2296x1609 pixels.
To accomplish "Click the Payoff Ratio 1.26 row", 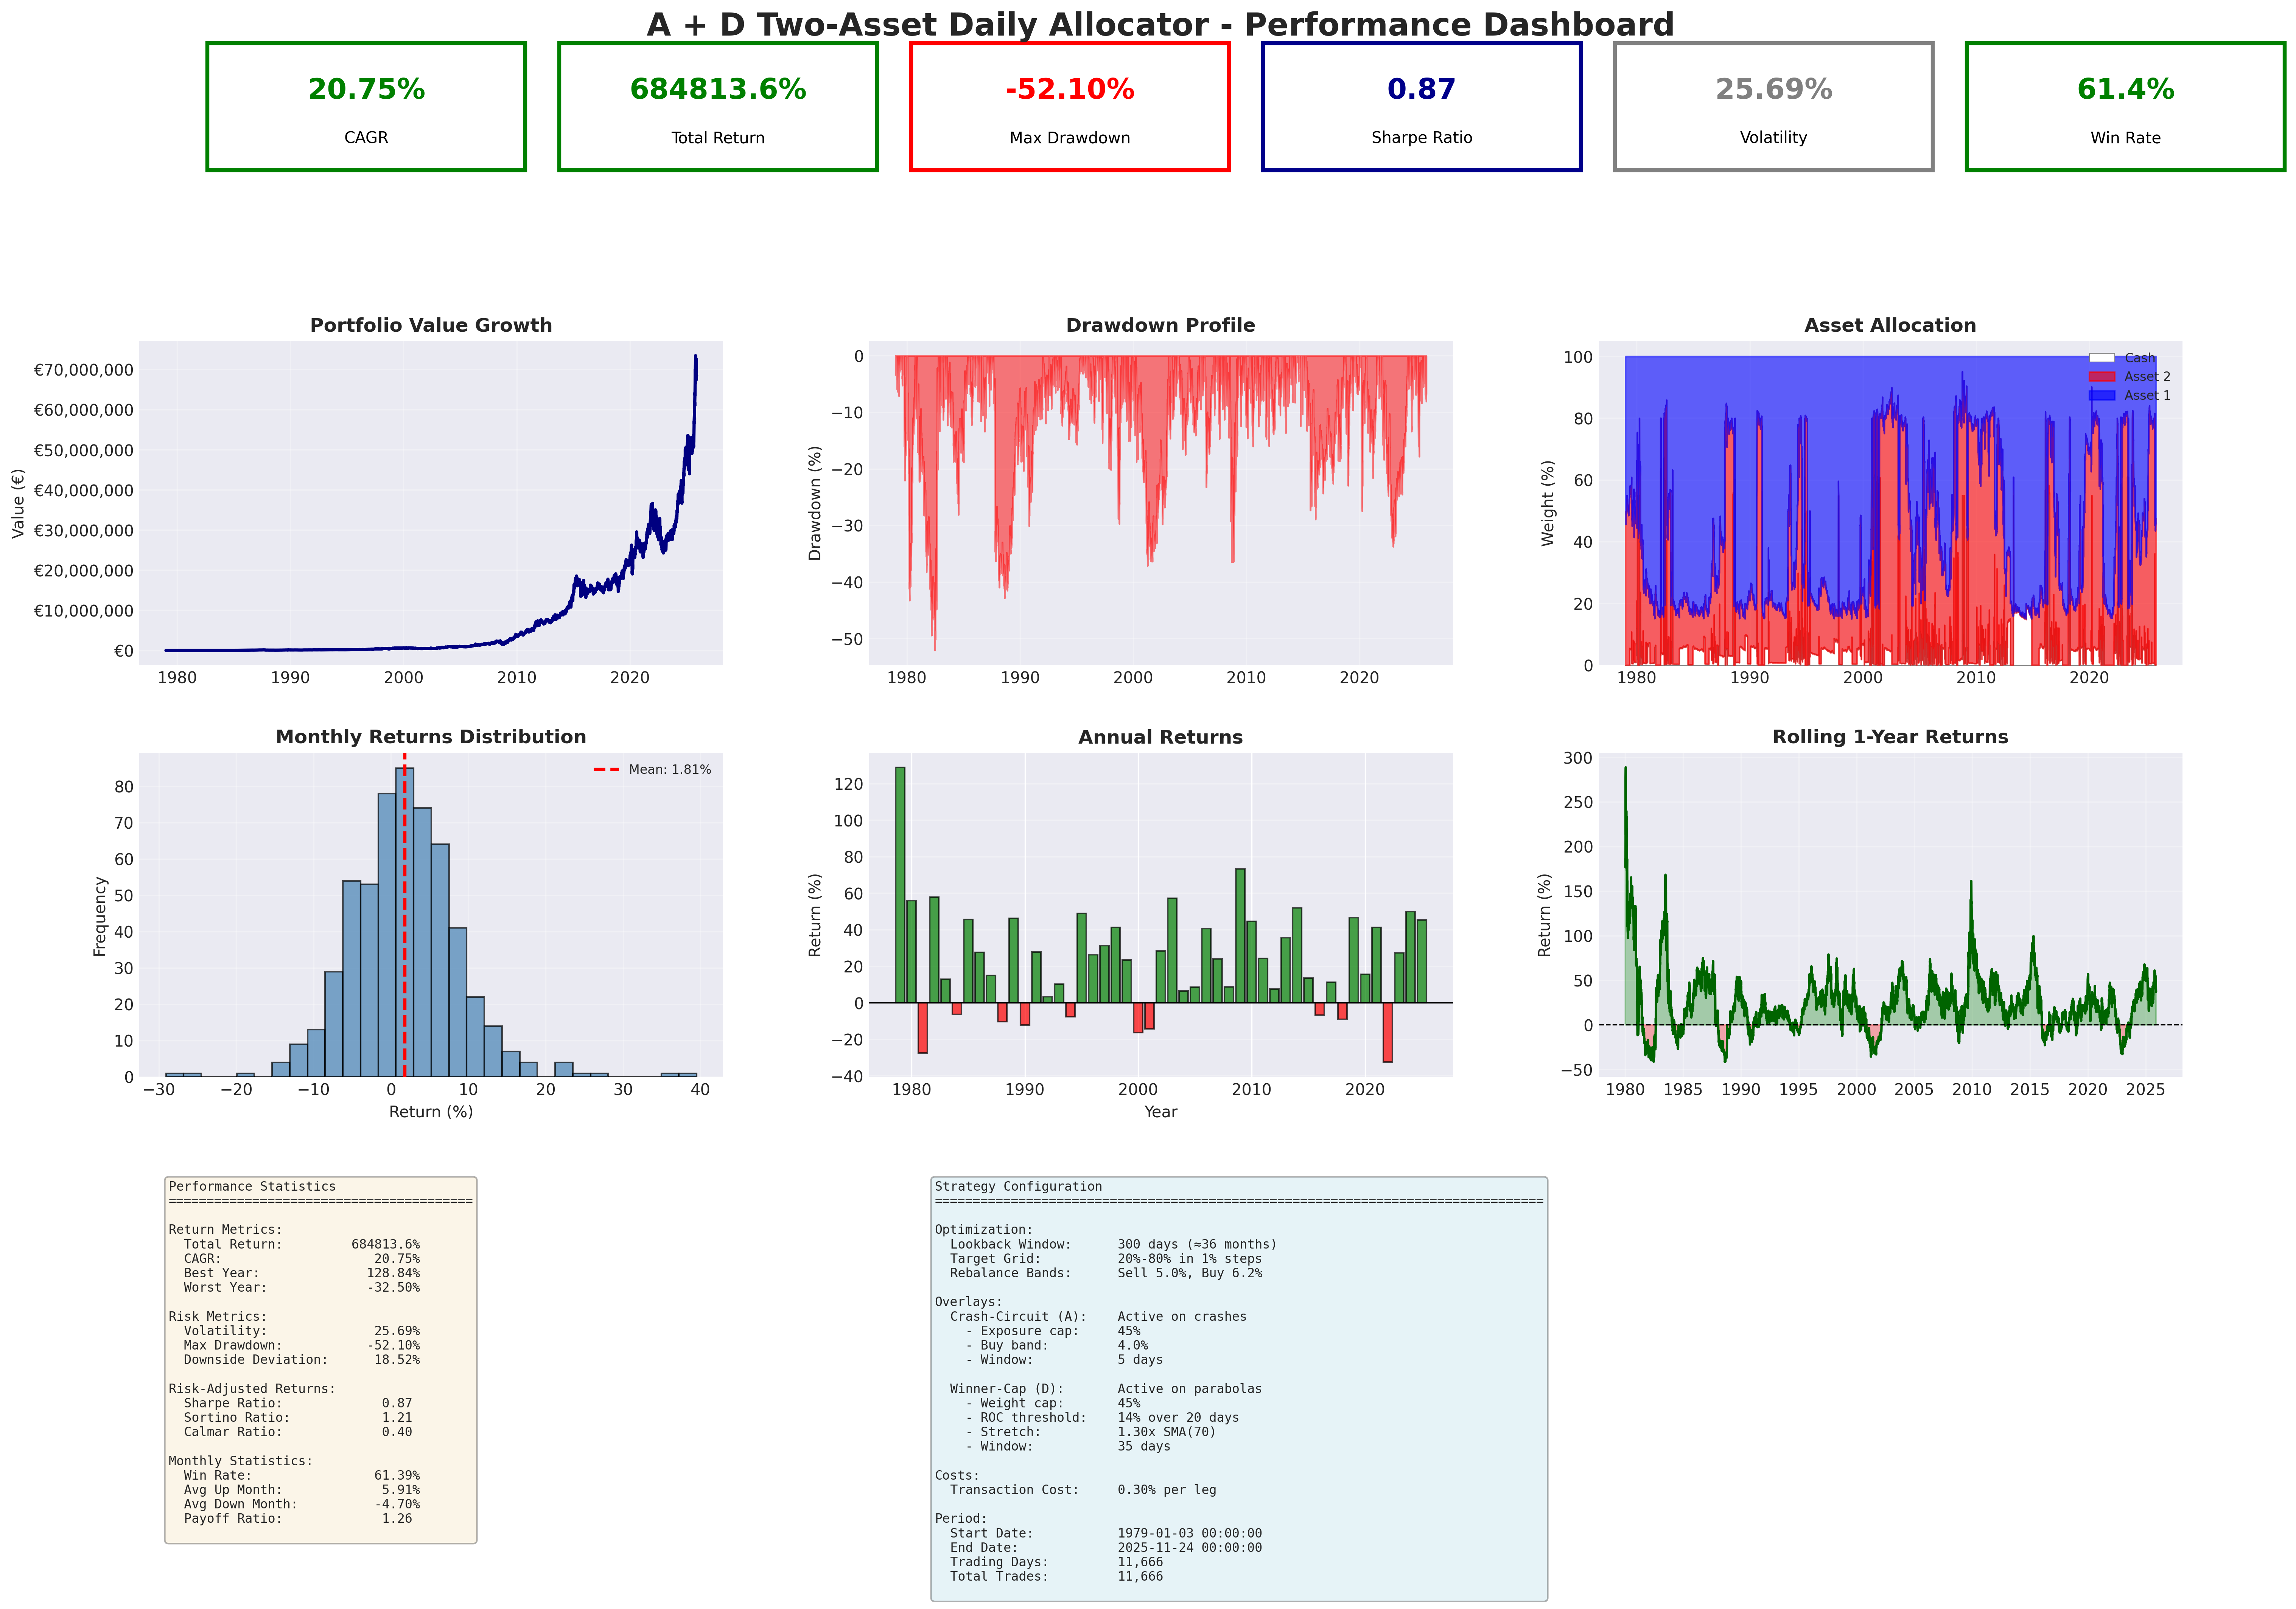I will coord(298,1519).
